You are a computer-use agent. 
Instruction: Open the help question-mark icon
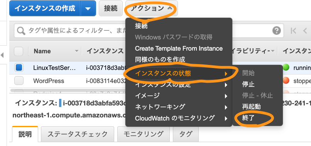coord(277,31)
